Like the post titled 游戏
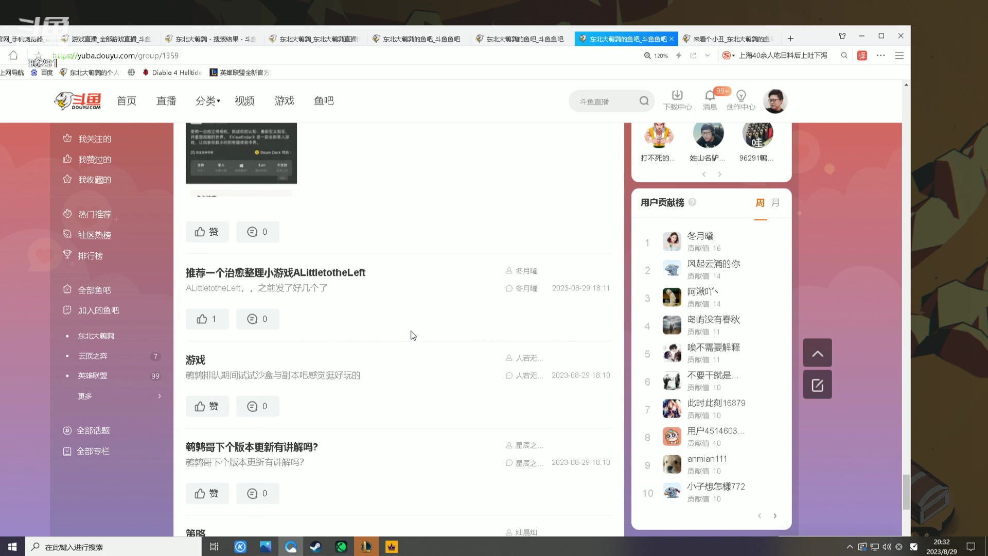This screenshot has height=556, width=988. tap(207, 406)
